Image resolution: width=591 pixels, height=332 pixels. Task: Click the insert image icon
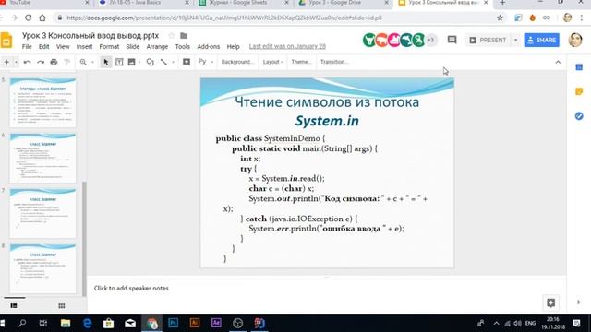point(131,62)
